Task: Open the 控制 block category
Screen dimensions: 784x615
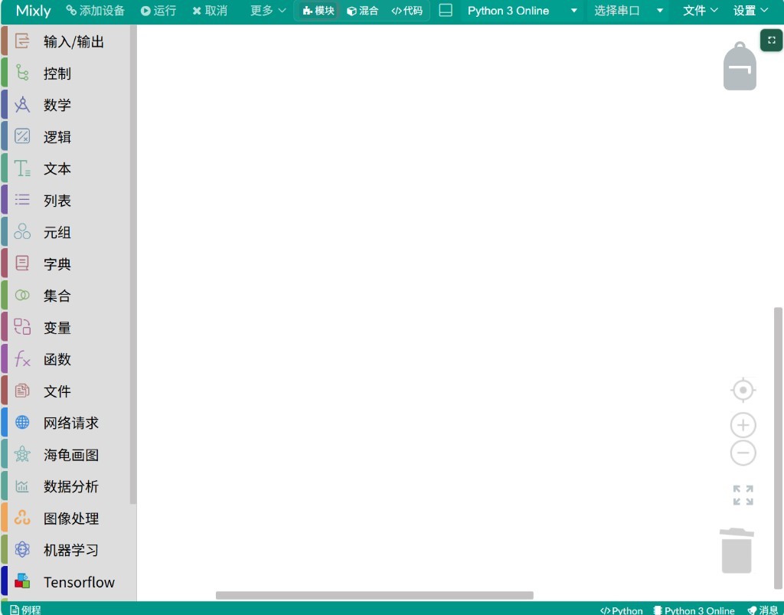Action: click(65, 74)
